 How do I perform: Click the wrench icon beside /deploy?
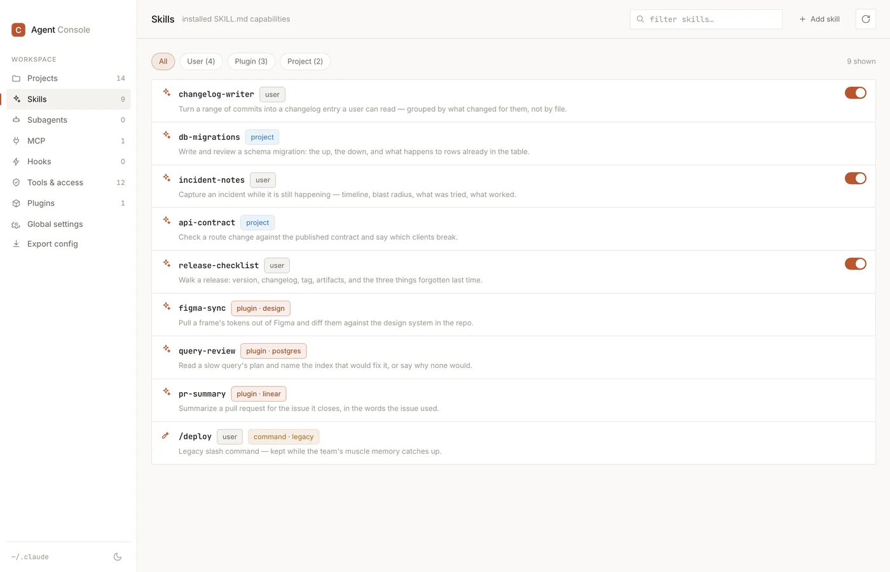165,435
